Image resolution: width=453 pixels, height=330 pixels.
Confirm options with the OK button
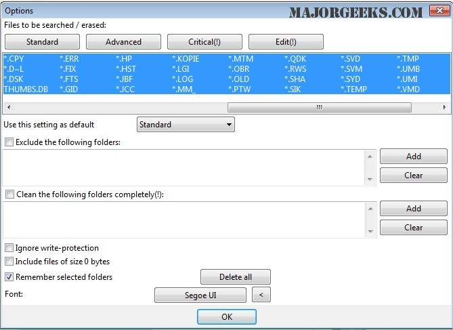pyautogui.click(x=227, y=316)
